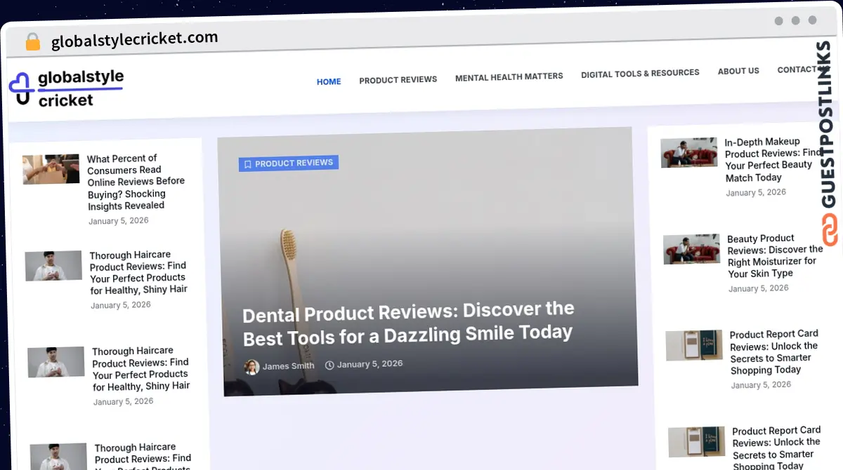Open In-Depth Makeup Product Reviews article

(x=773, y=159)
